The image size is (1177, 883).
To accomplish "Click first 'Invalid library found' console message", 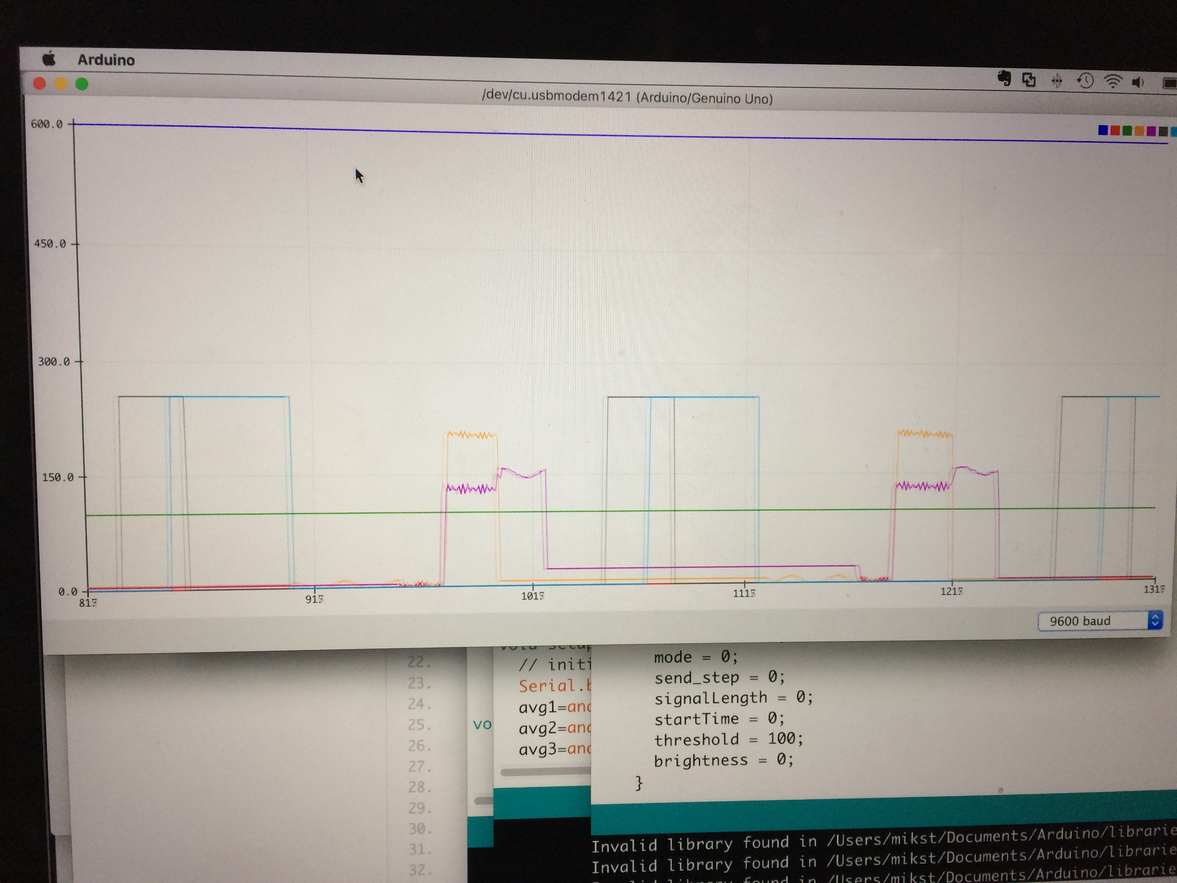I will point(884,839).
